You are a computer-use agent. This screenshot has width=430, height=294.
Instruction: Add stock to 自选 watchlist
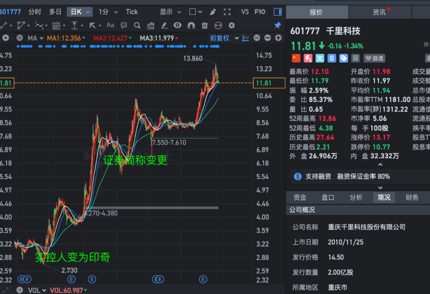point(374,58)
